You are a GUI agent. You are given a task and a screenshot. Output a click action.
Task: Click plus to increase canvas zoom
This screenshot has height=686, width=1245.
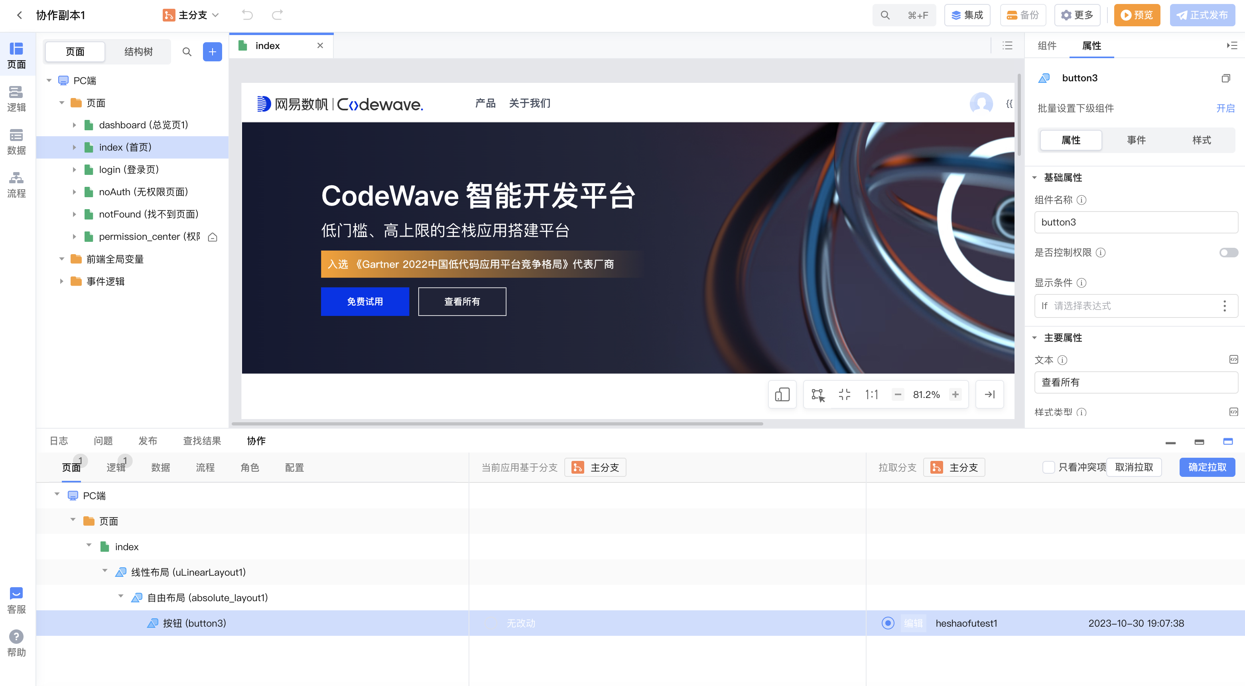(955, 394)
